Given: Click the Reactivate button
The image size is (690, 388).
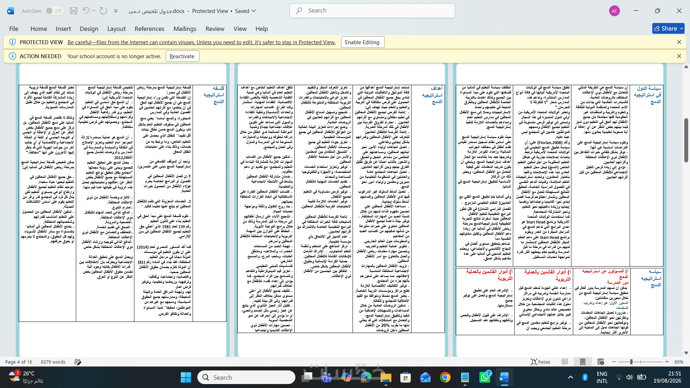Looking at the screenshot, I should 182,56.
